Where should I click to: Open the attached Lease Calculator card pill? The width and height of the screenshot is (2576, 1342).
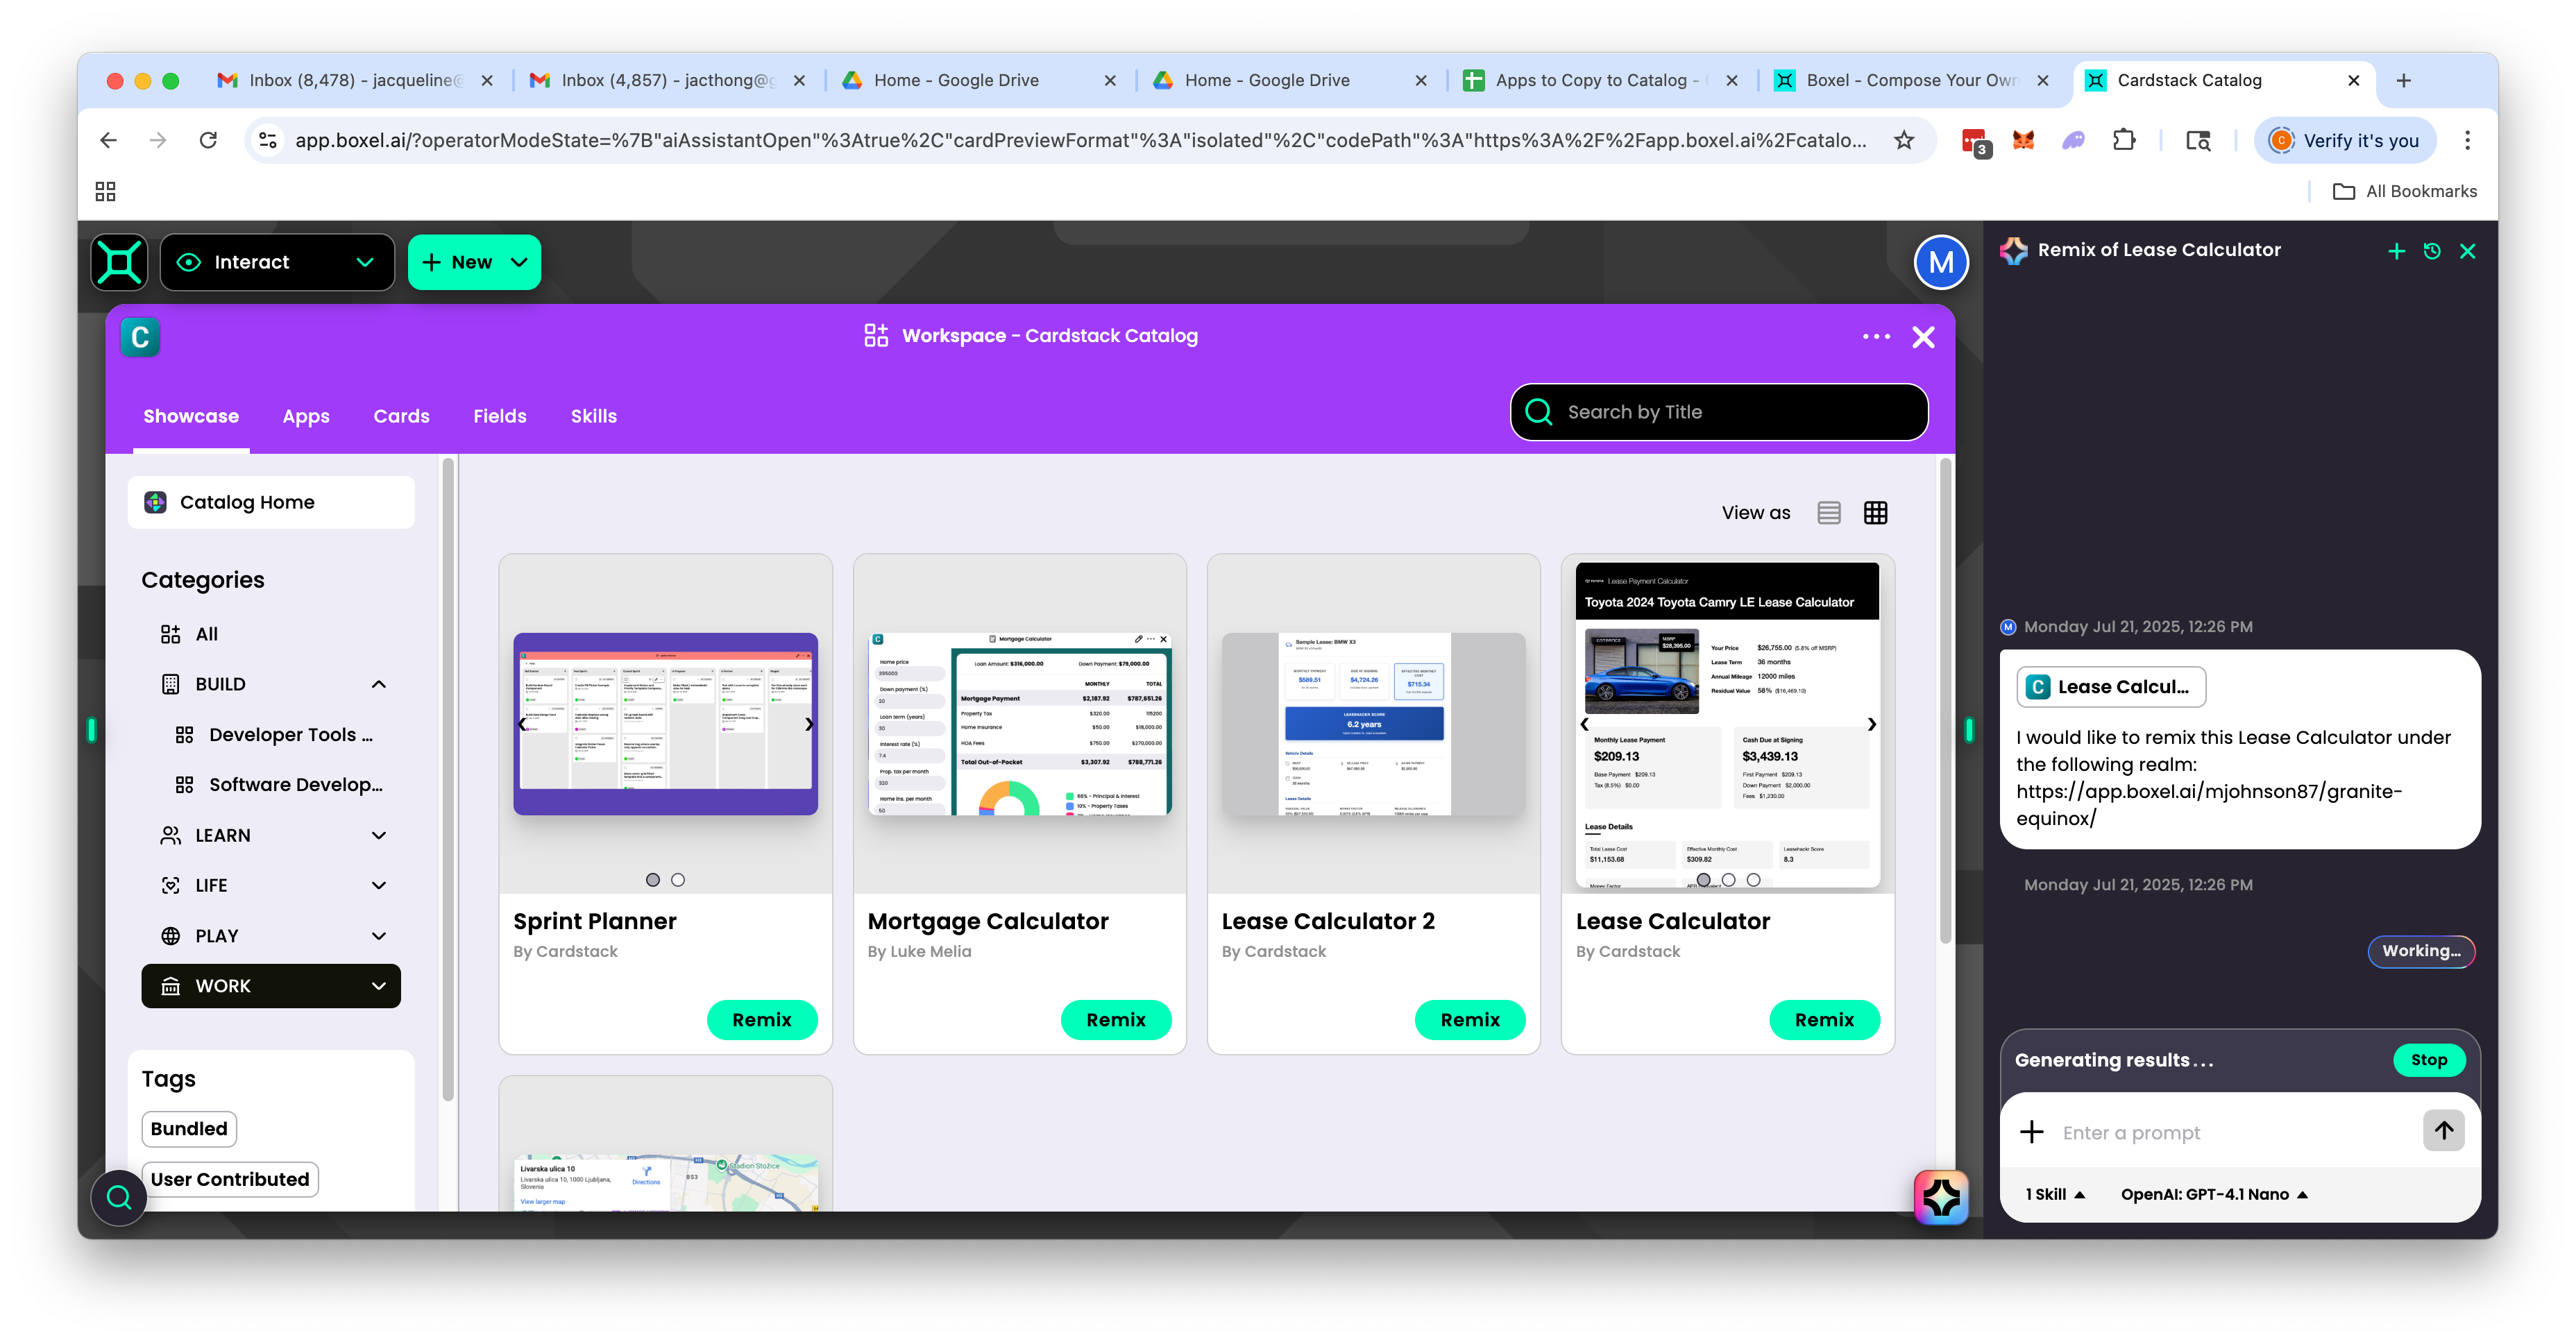coord(2111,687)
